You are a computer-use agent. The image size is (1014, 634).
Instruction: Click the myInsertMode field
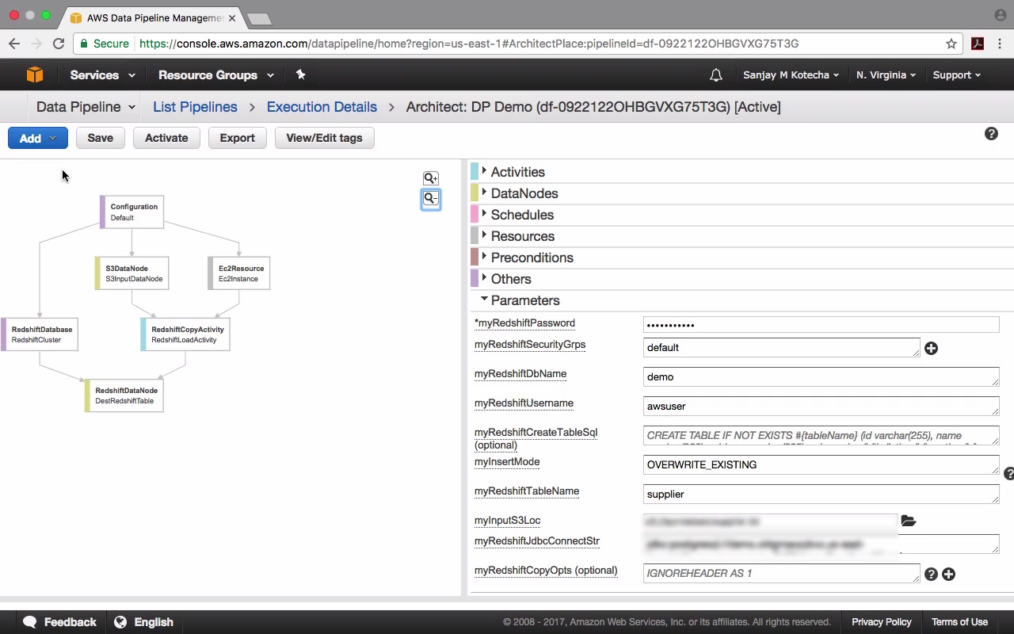(x=821, y=465)
